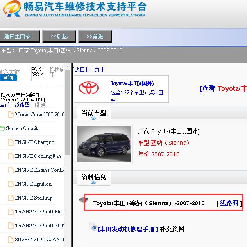Click the 车型:塞纳 (Sienna) red text
This screenshot has width=247, height=247.
(x=163, y=143)
